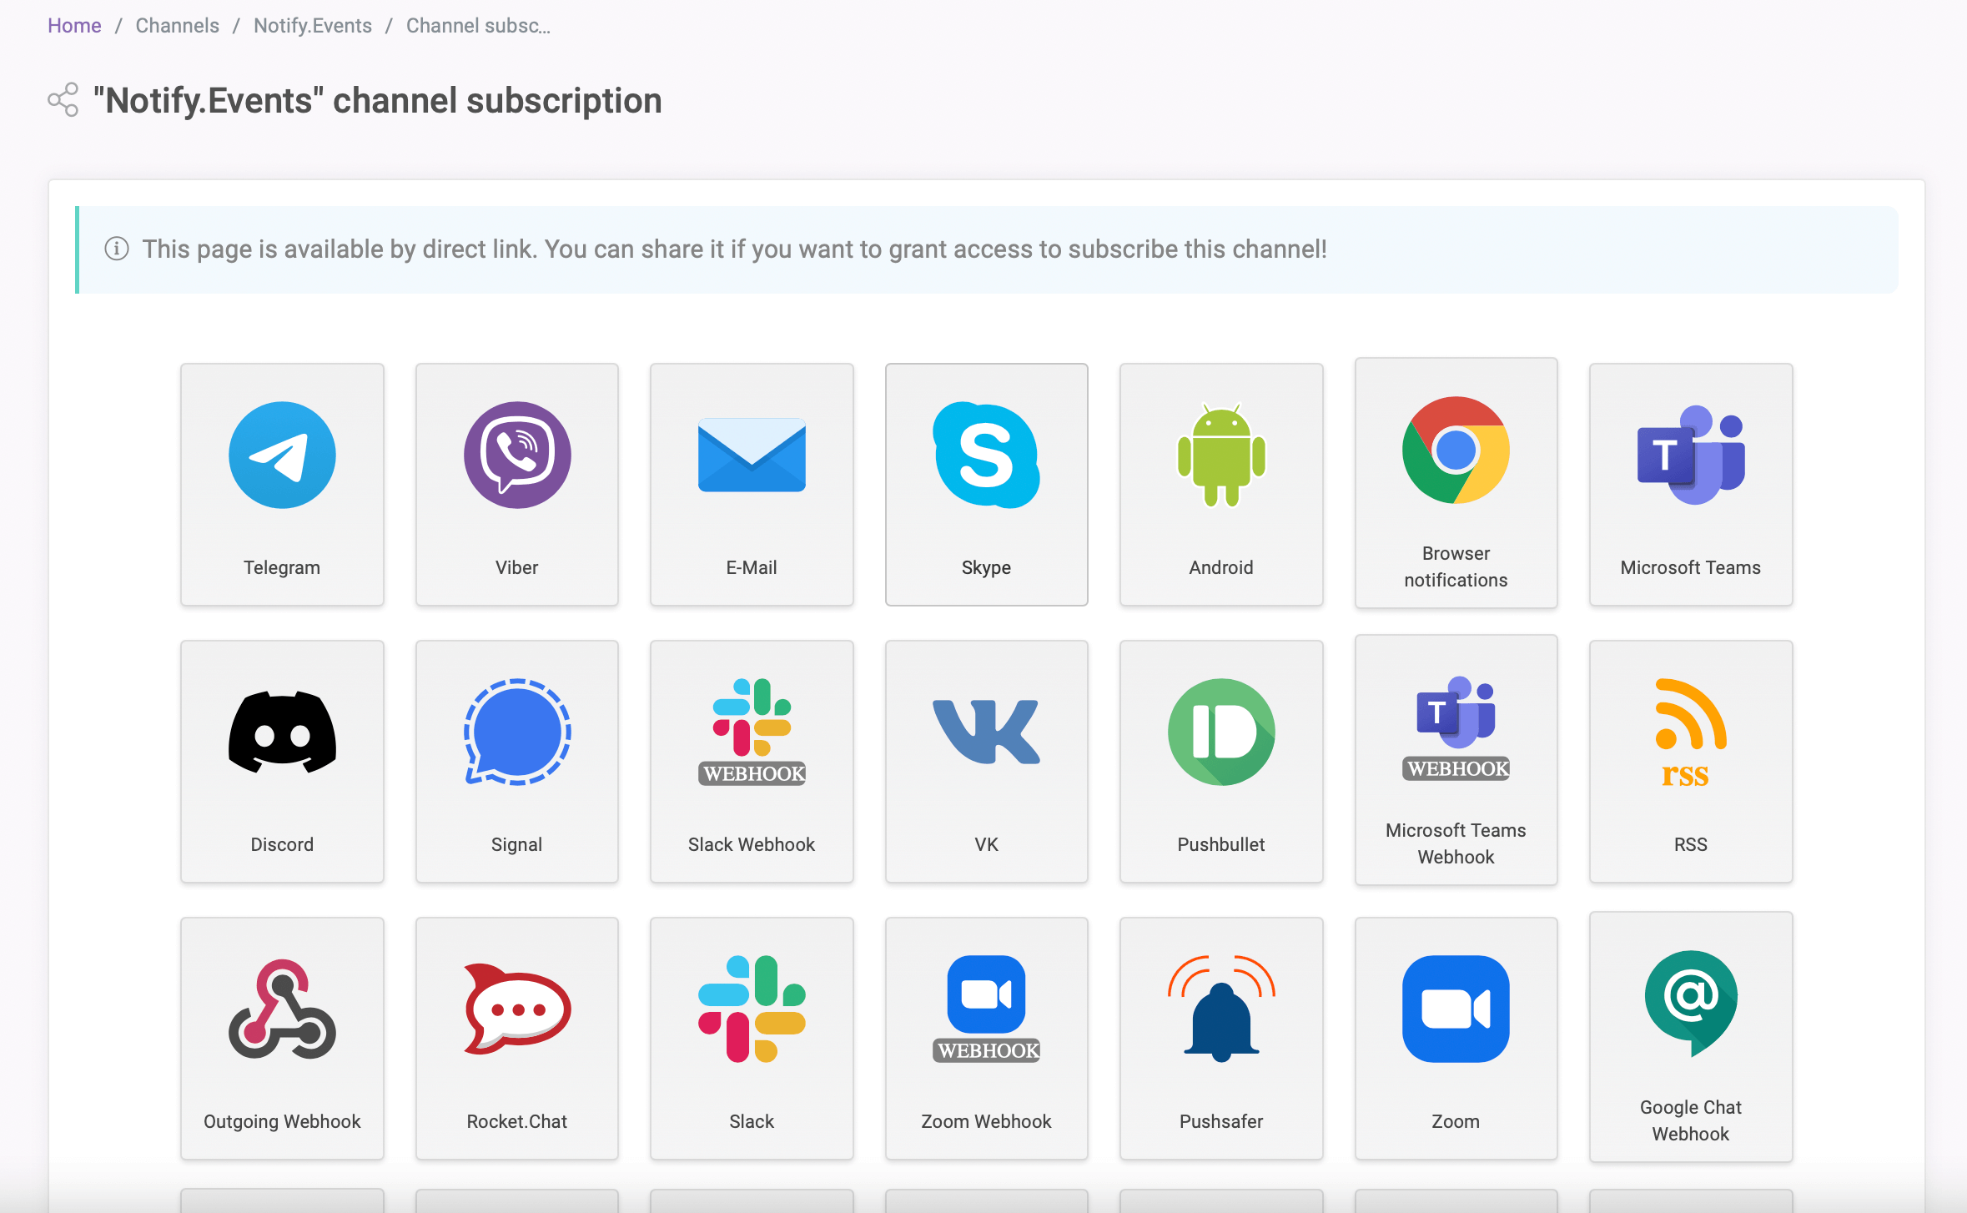Click the 'Google Chat Webhook' caption
The image size is (1967, 1213).
coord(1691,1120)
